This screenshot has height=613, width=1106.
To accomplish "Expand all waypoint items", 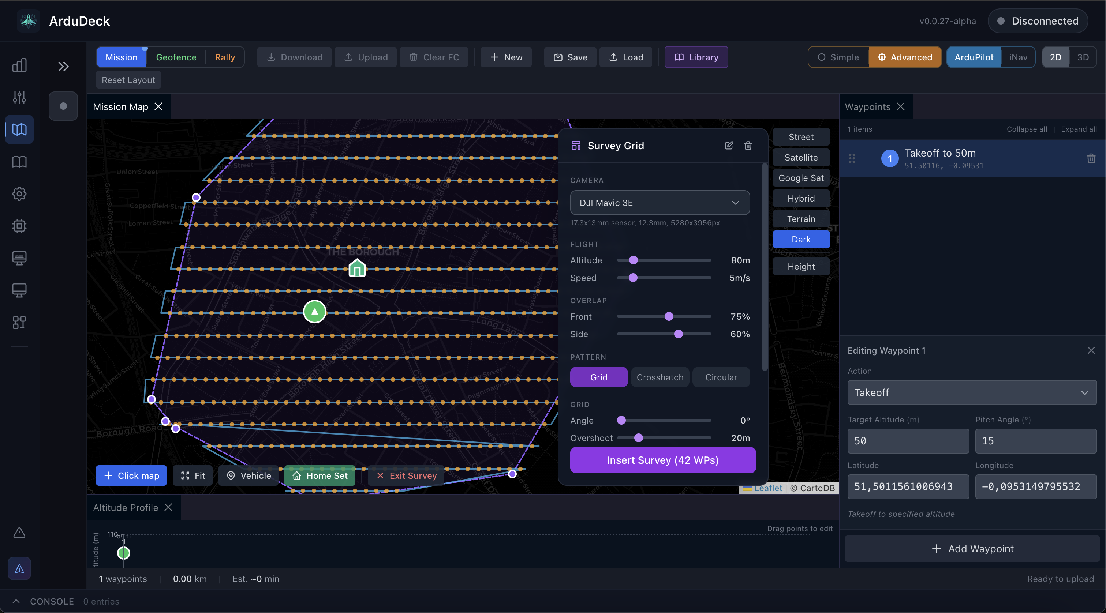I will 1079,129.
